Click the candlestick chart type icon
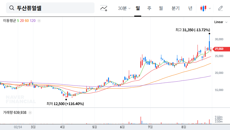Image resolution: width=230 pixels, height=130 pixels. pos(203,8)
